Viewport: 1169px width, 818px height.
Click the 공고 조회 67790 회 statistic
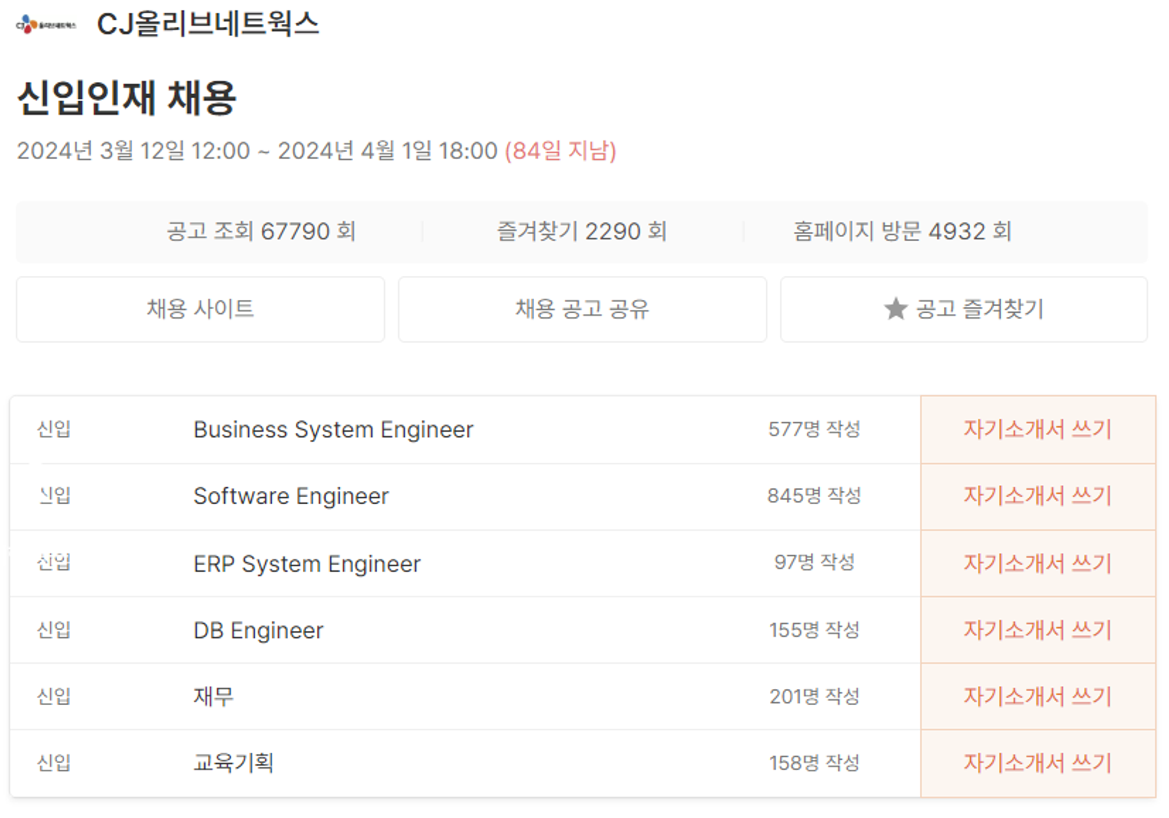(x=261, y=231)
